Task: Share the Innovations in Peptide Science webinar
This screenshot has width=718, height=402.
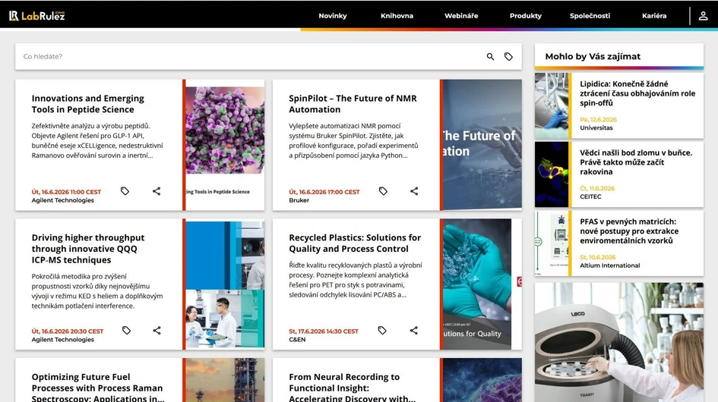Action: point(157,191)
